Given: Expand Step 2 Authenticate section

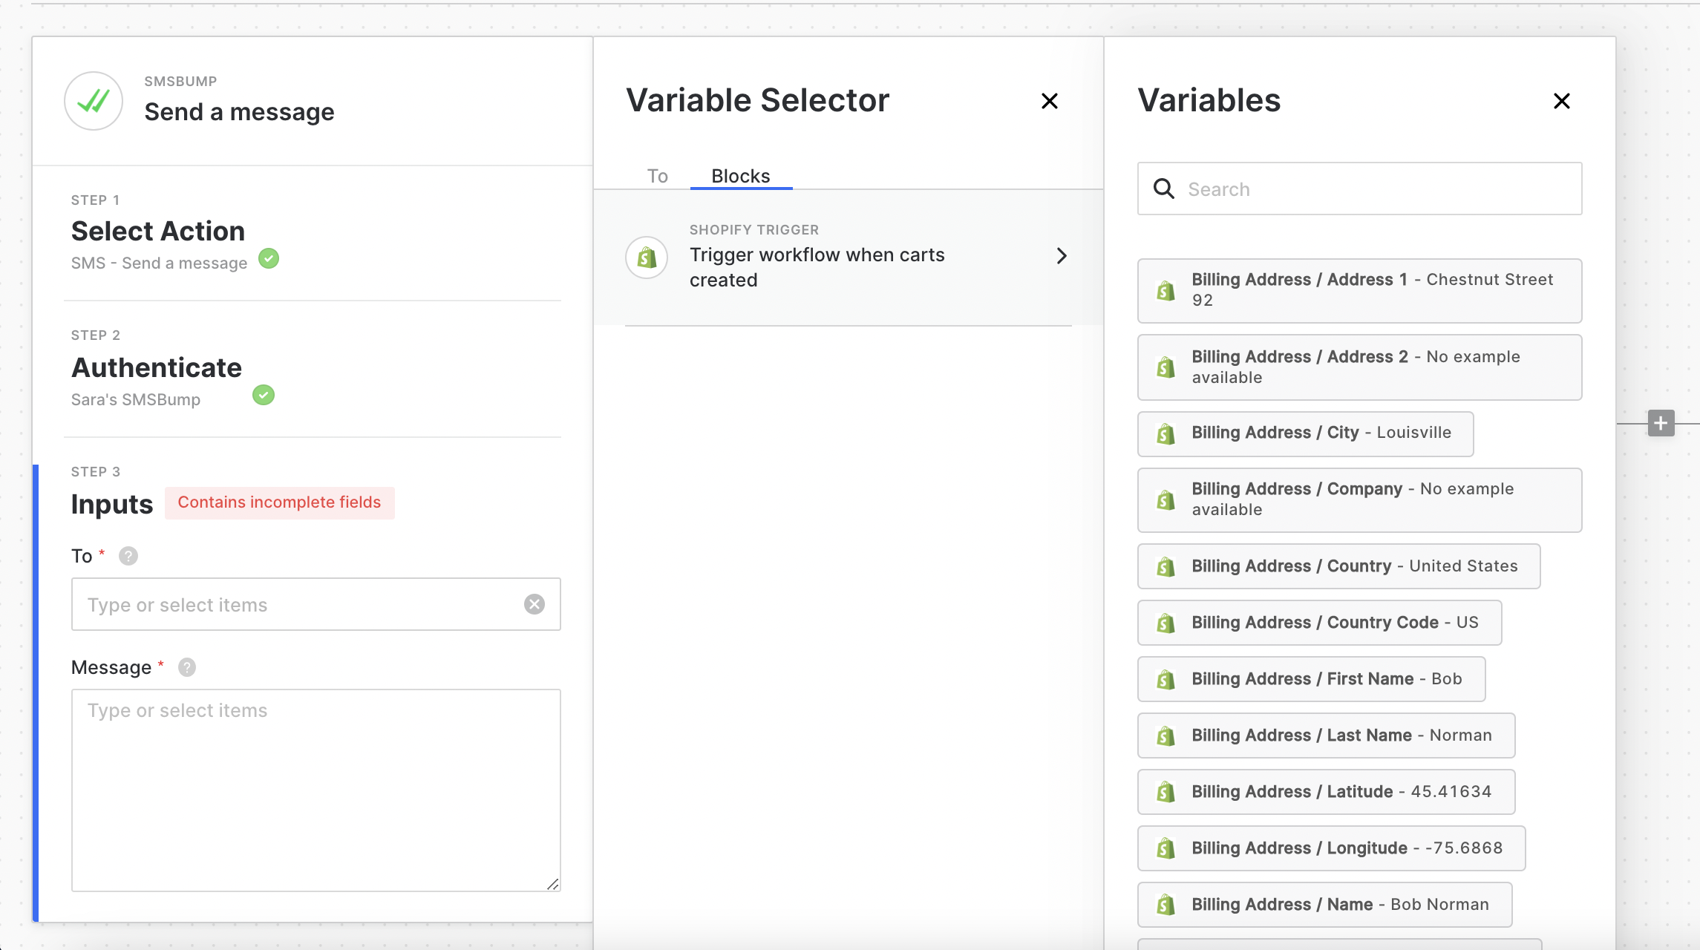Looking at the screenshot, I should point(157,368).
